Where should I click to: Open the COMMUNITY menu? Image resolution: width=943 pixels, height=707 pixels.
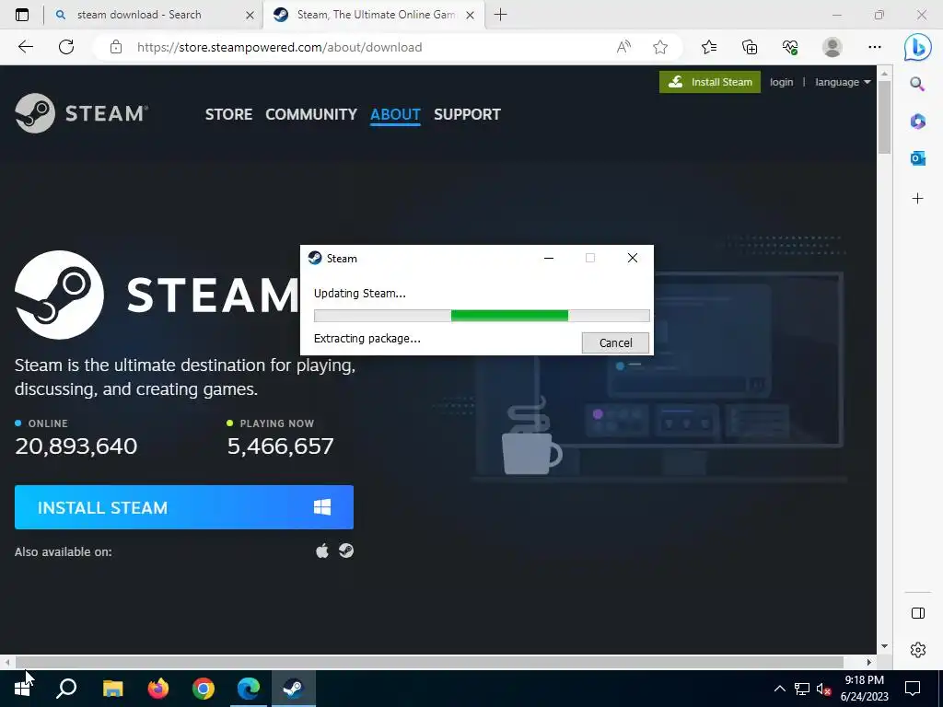(311, 114)
